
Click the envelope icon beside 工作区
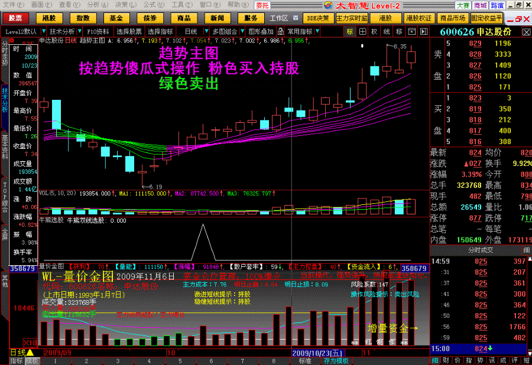point(296,18)
